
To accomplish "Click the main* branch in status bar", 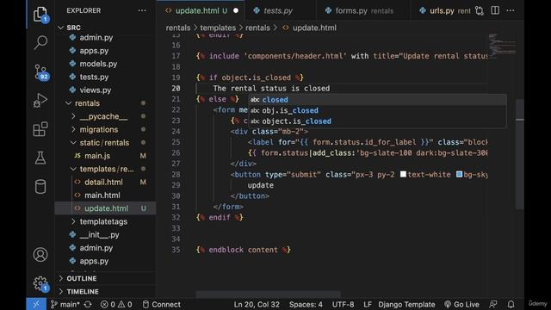I will 65,304.
